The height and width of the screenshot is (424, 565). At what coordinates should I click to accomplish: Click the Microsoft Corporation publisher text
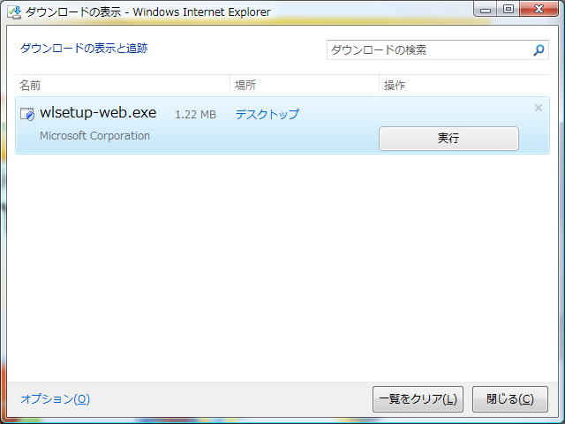(x=94, y=136)
